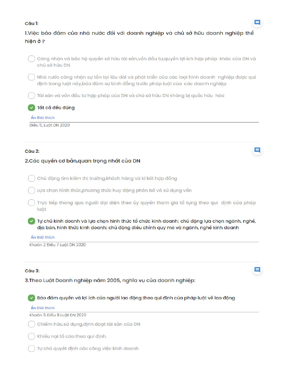Click the Câu 3 question text about Luật Doanh nghiệp 2005
The width and height of the screenshot is (291, 389).
click(110, 280)
